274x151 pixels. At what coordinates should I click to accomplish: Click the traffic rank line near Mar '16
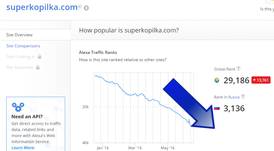[135, 94]
